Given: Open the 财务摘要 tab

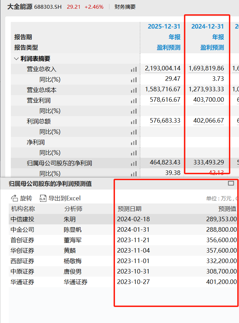Looking at the screenshot, I should pyautogui.click(x=125, y=7).
